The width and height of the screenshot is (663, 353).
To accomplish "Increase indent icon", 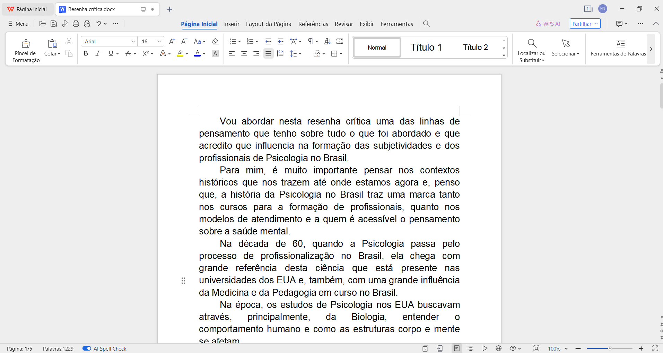I will click(281, 42).
